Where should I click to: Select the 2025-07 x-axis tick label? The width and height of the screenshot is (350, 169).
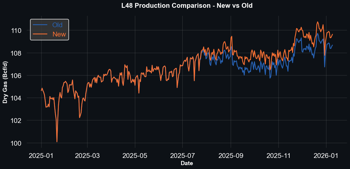[x=183, y=156]
